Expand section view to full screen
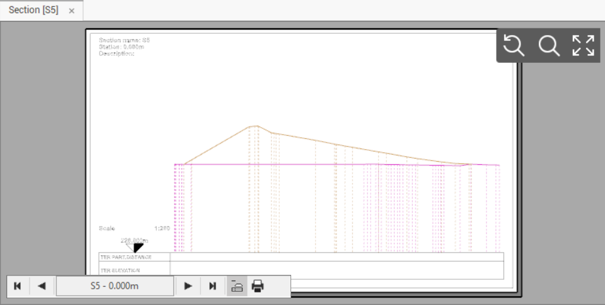The image size is (605, 305). [583, 46]
